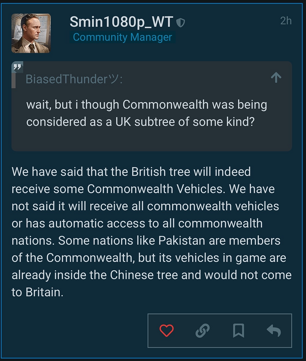
Task: Click the quoted text about UK subtree
Action: (147, 113)
